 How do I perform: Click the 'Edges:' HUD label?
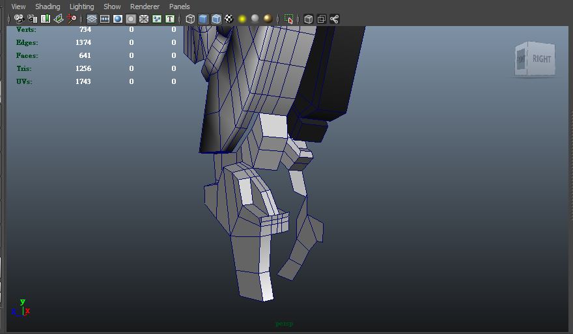coord(27,42)
